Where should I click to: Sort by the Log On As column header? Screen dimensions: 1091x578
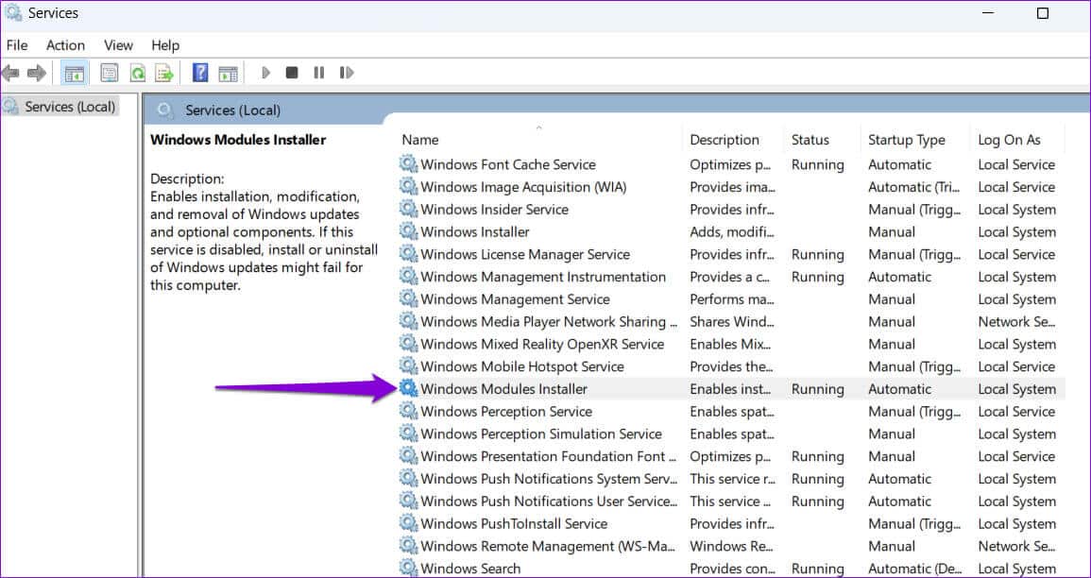1009,140
